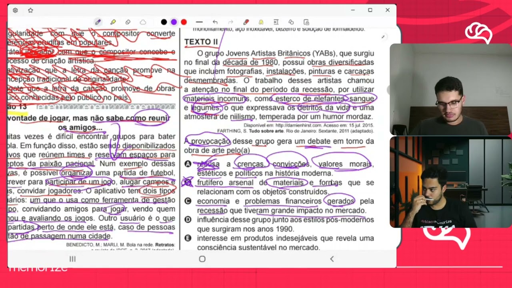Maximize the notes window
The image size is (512, 288).
coord(370,10)
